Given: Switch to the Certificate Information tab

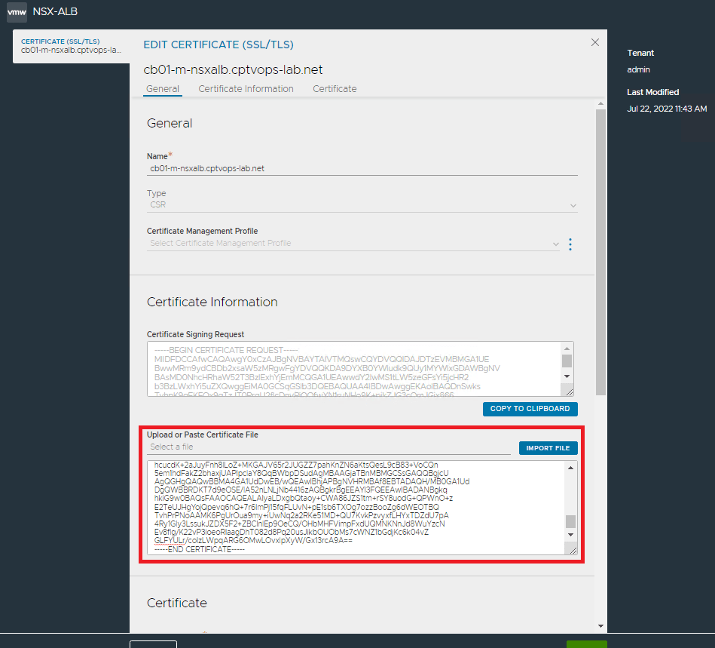Looking at the screenshot, I should (x=246, y=89).
